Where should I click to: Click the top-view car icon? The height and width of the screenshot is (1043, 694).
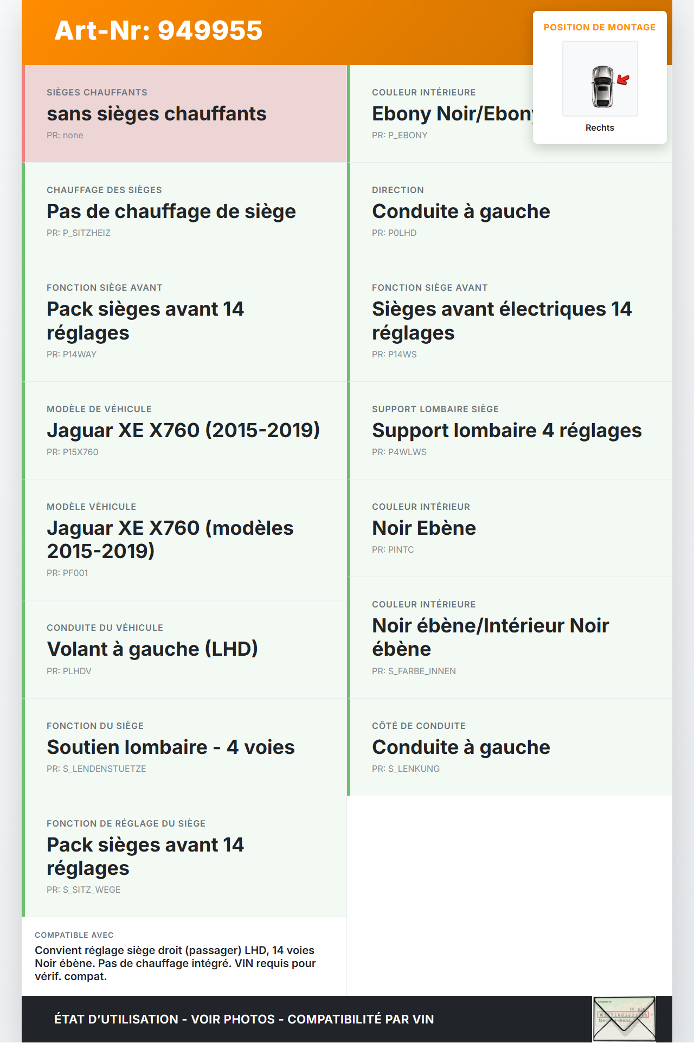[602, 86]
